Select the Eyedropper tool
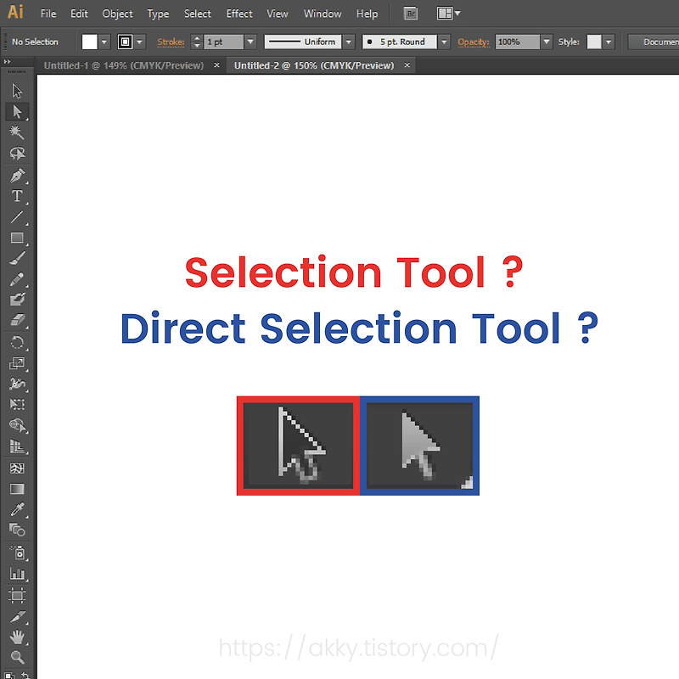 [19, 510]
